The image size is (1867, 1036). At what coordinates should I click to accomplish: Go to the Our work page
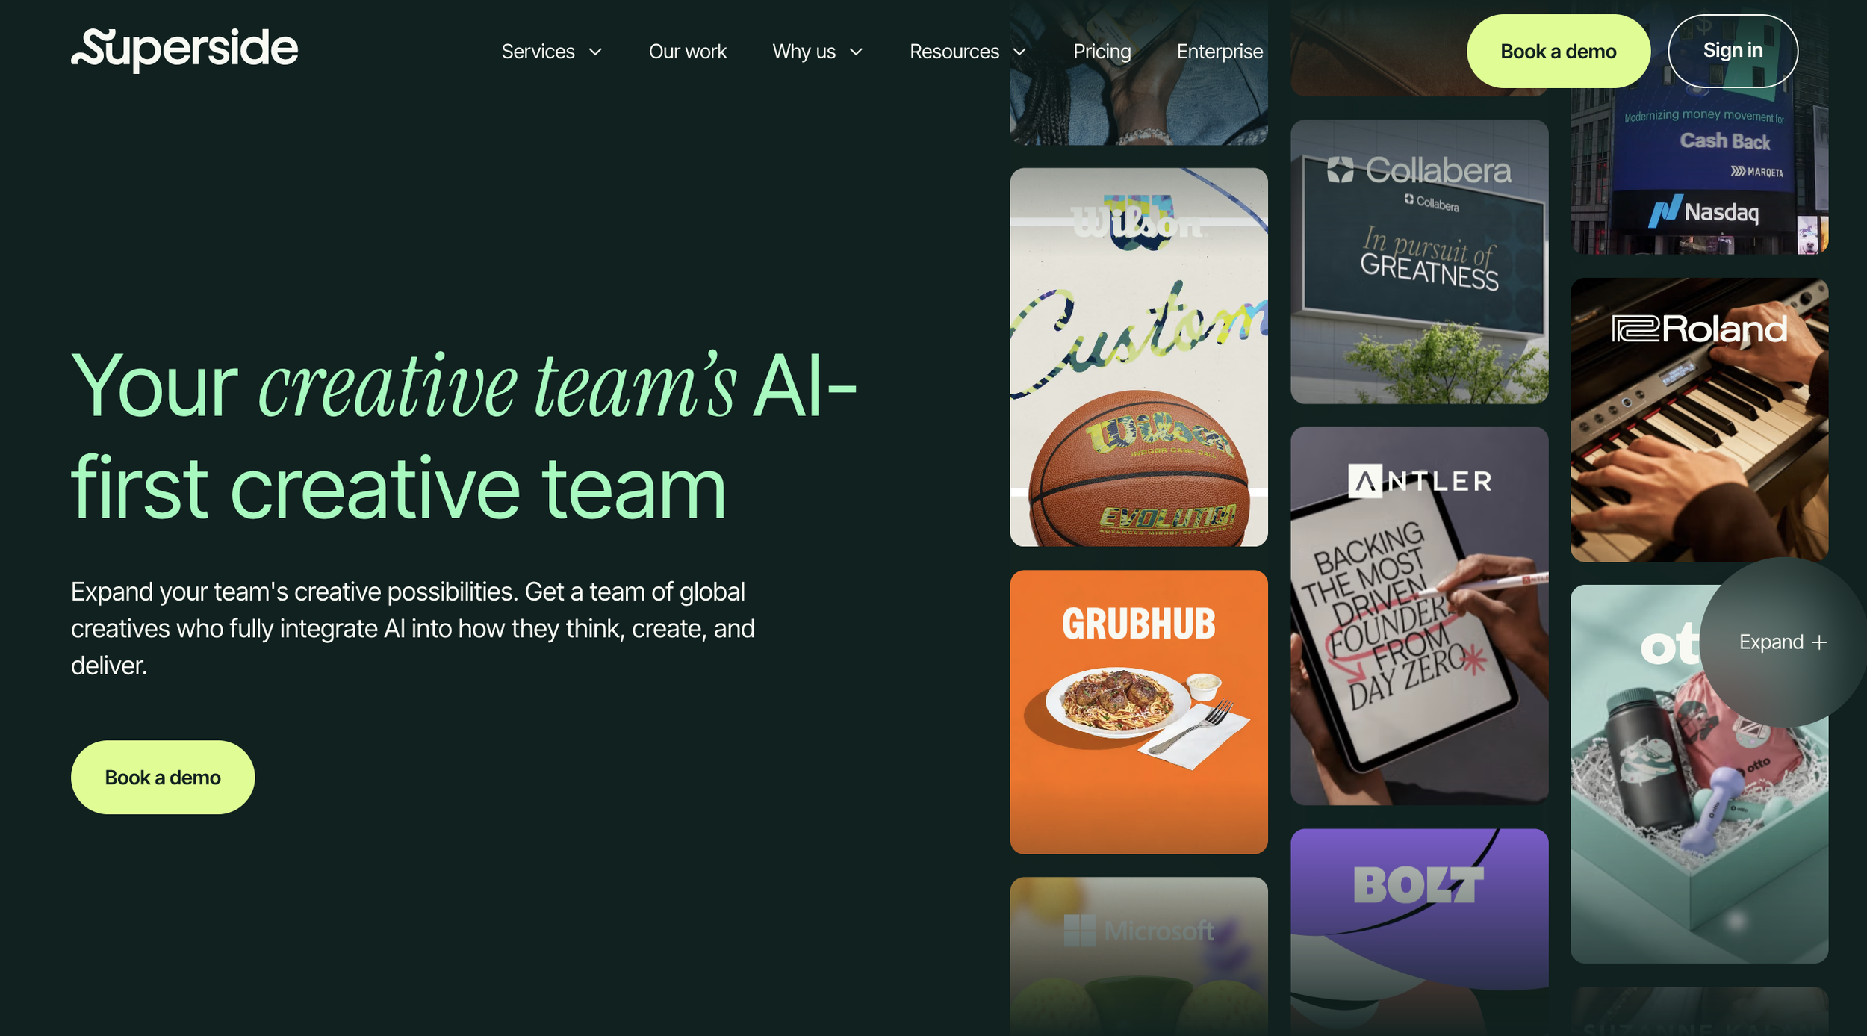point(687,52)
